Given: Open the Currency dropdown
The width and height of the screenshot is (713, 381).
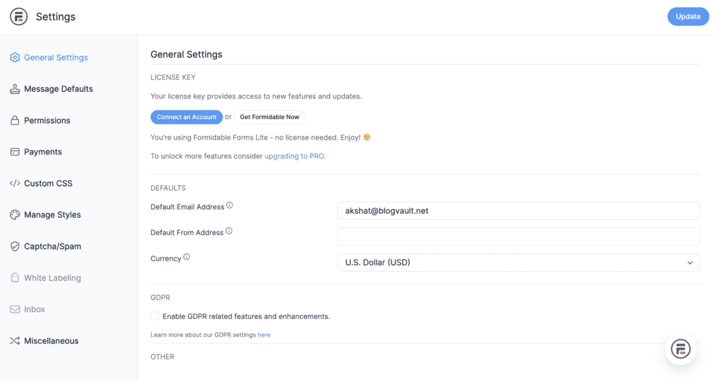Looking at the screenshot, I should pos(519,263).
